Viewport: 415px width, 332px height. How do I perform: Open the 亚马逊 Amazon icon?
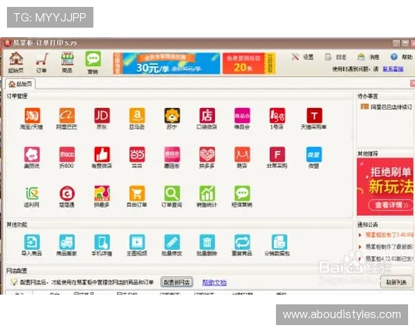pyautogui.click(x=137, y=116)
